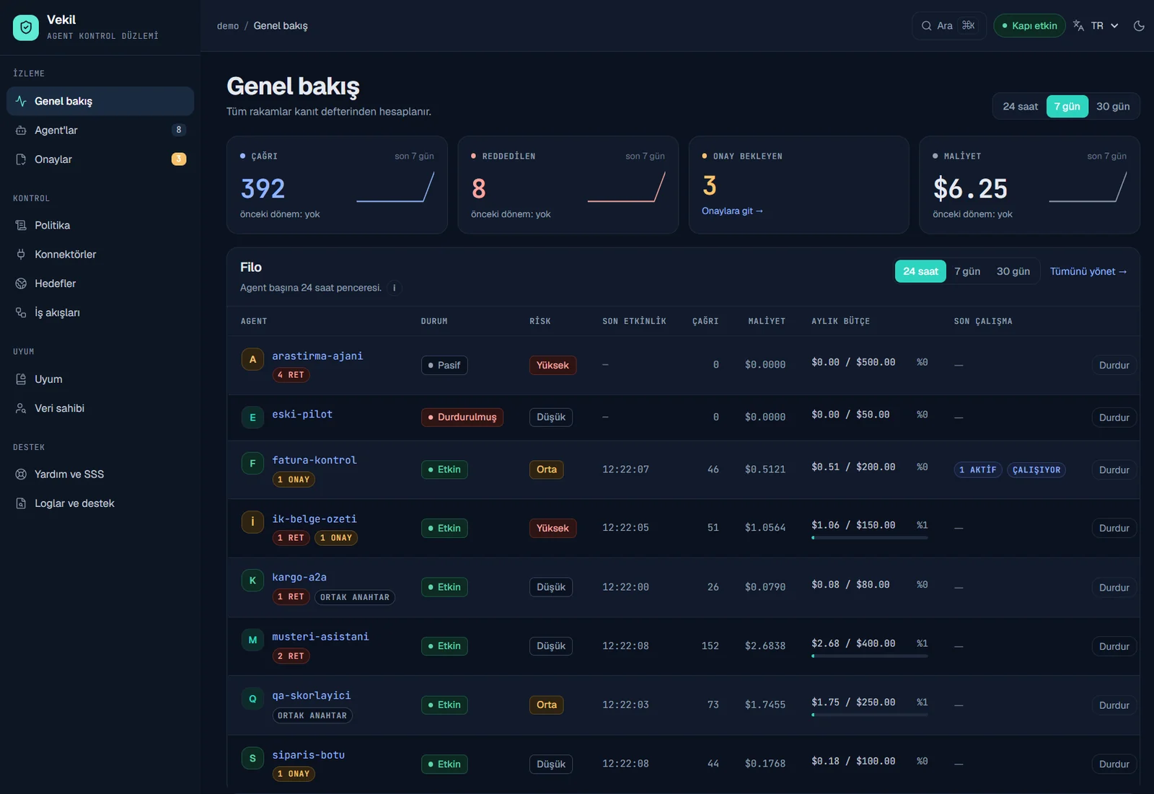Follow the Onaylara git link

(732, 211)
